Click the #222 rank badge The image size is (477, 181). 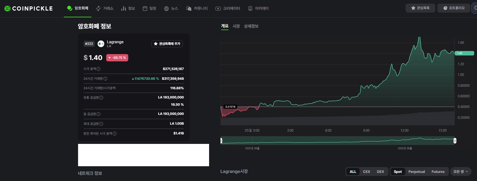[89, 44]
